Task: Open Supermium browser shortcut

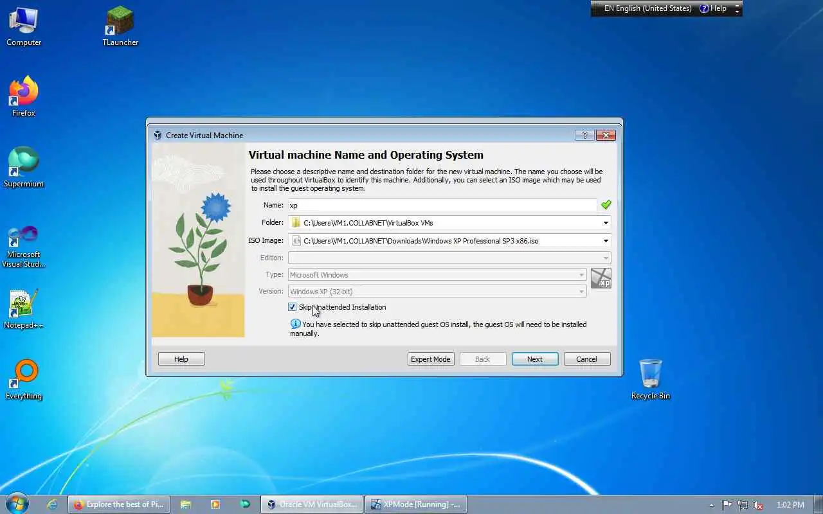Action: click(x=24, y=167)
